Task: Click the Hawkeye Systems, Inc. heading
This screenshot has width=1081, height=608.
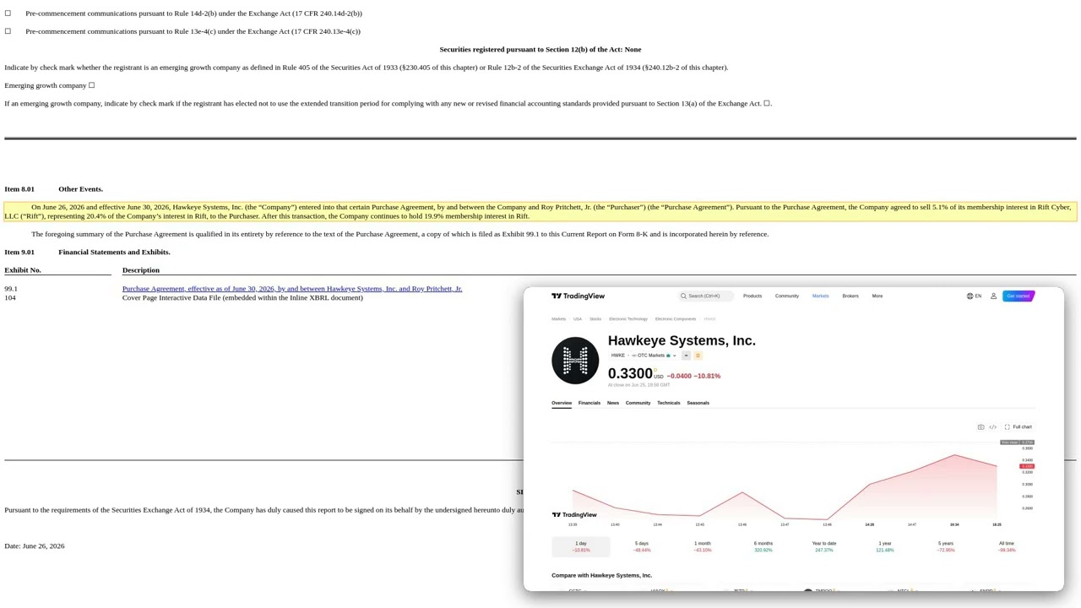Action: [682, 340]
